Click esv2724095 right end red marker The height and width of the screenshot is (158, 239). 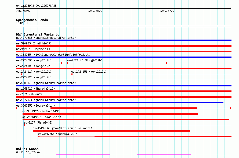(61, 63)
